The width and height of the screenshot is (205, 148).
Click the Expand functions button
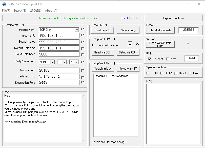pyautogui.click(x=173, y=18)
